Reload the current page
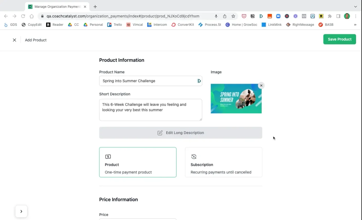Image resolution: width=362 pixels, height=220 pixels. [23, 16]
